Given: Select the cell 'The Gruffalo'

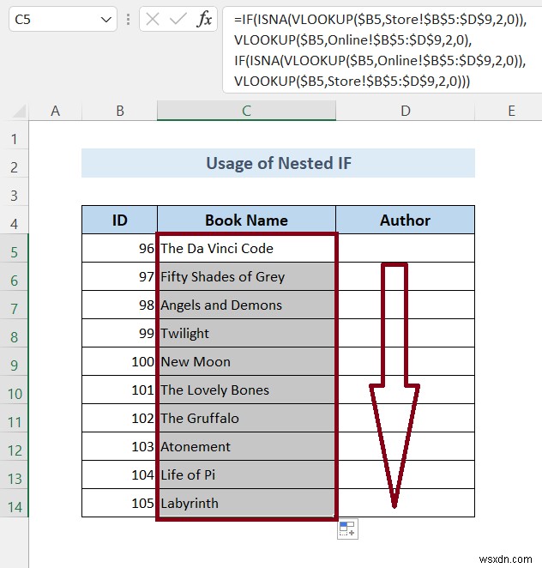Looking at the screenshot, I should 246,418.
